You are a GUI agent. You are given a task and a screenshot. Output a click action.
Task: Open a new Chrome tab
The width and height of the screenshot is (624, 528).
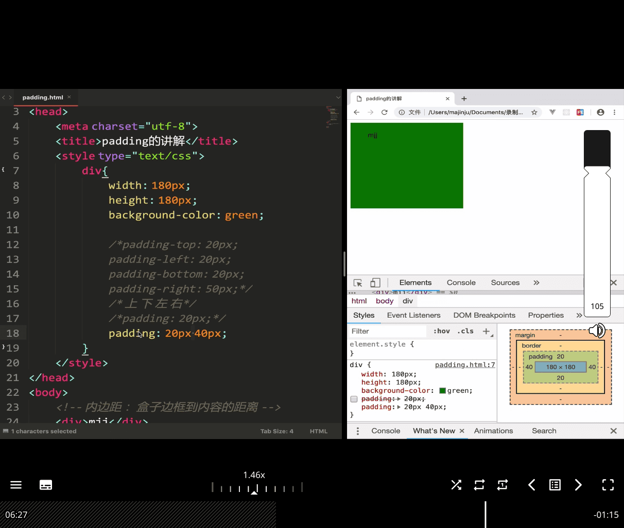pyautogui.click(x=464, y=99)
